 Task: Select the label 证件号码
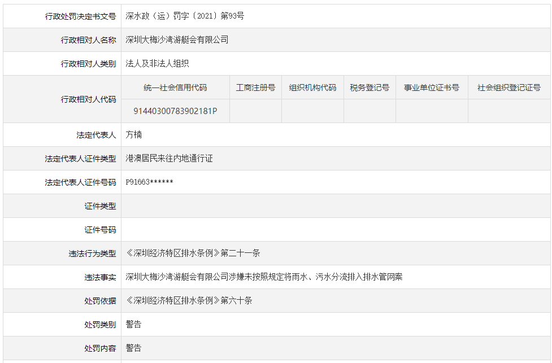[100, 230]
